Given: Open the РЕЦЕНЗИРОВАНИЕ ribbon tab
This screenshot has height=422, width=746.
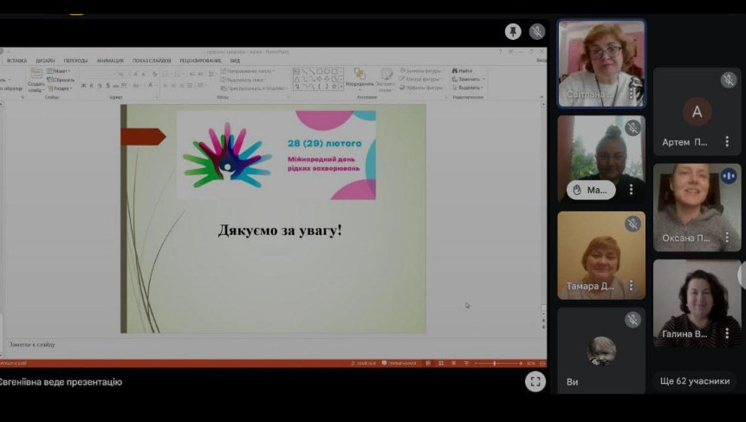Looking at the screenshot, I should [200, 61].
